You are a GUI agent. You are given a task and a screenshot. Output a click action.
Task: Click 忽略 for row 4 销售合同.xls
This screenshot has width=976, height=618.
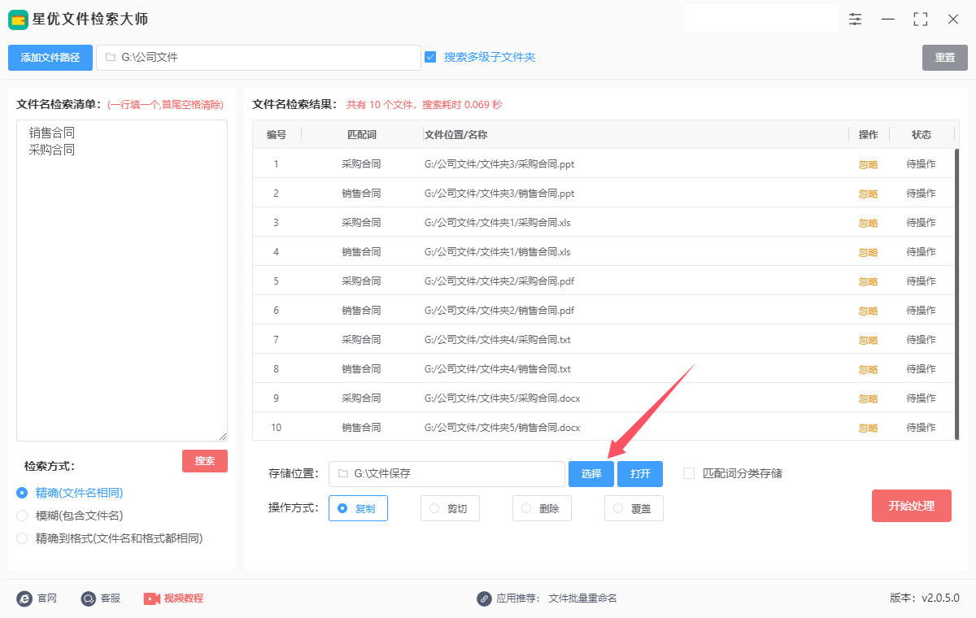[x=868, y=252]
